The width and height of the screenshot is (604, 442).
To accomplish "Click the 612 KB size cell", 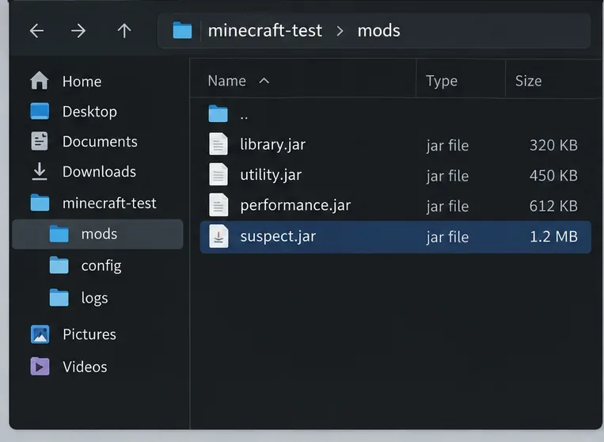I will [553, 206].
